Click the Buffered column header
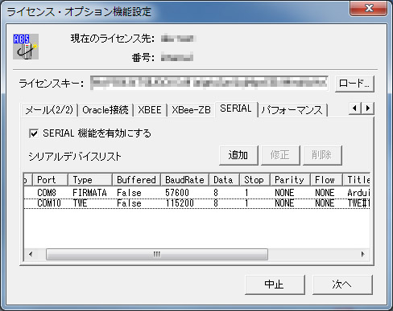 pos(136,180)
